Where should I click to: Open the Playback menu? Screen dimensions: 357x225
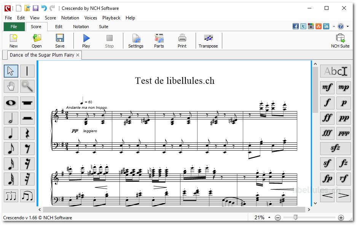point(112,18)
